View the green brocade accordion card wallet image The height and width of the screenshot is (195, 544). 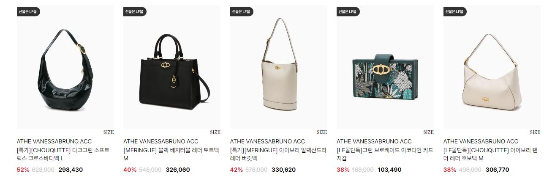coord(385,67)
